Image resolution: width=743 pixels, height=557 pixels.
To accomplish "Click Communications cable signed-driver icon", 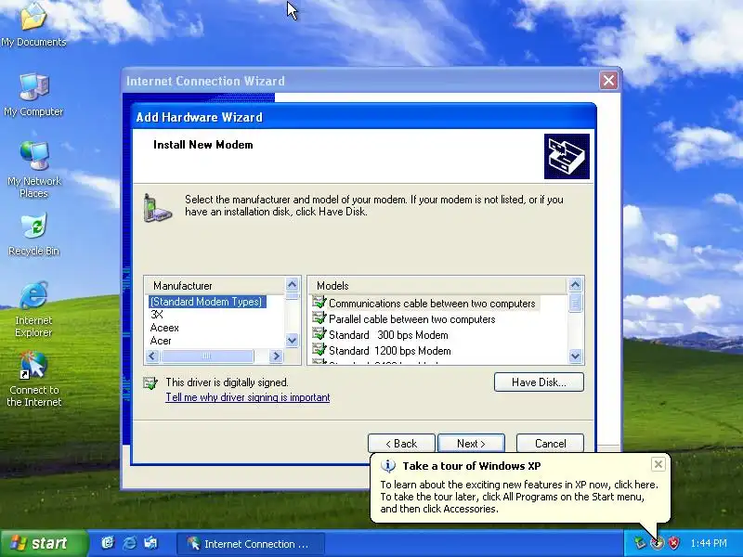I will pyautogui.click(x=319, y=303).
